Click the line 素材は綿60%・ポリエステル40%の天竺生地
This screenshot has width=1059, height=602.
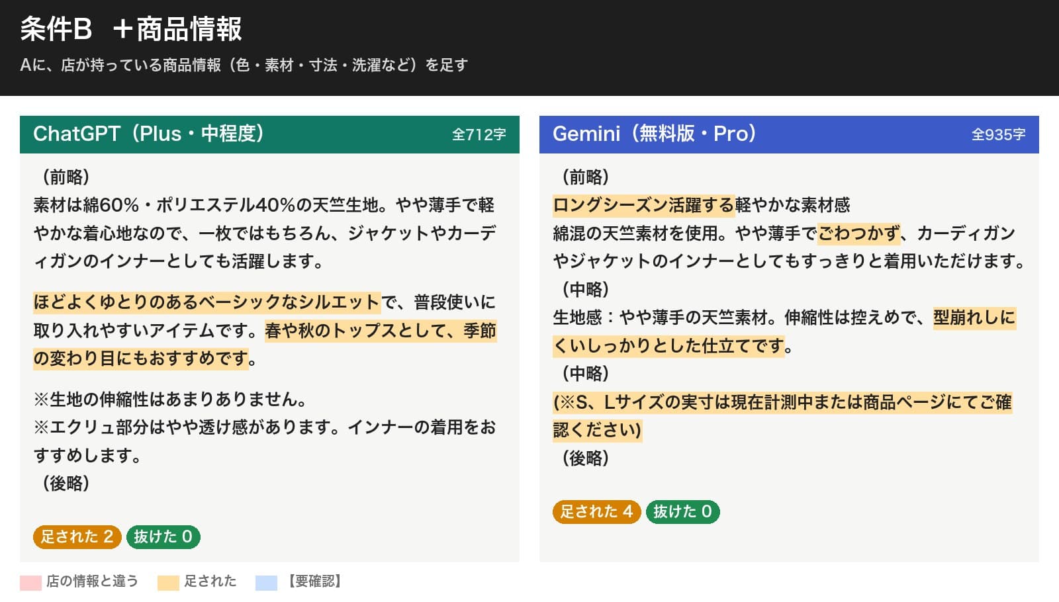(210, 205)
